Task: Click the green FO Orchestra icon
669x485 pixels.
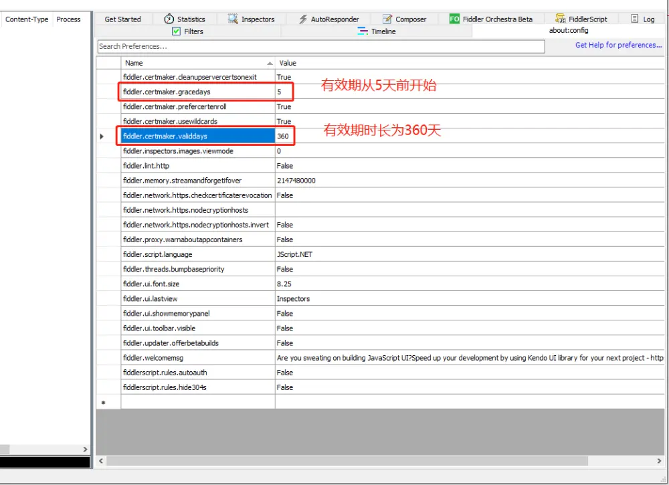Action: coord(454,19)
